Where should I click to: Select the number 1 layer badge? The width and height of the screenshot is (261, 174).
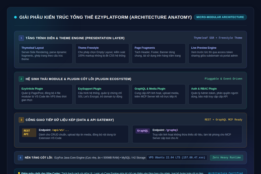click(x=21, y=38)
